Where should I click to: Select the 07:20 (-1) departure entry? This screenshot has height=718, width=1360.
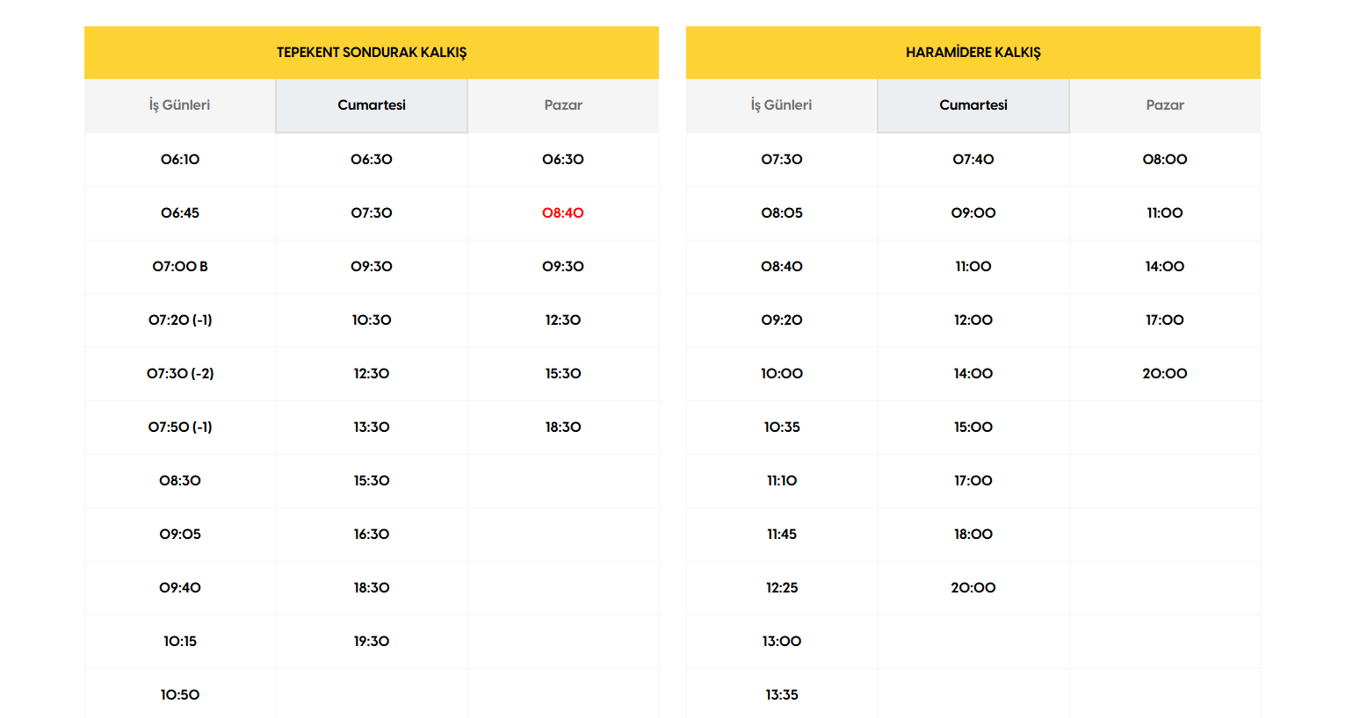(180, 320)
